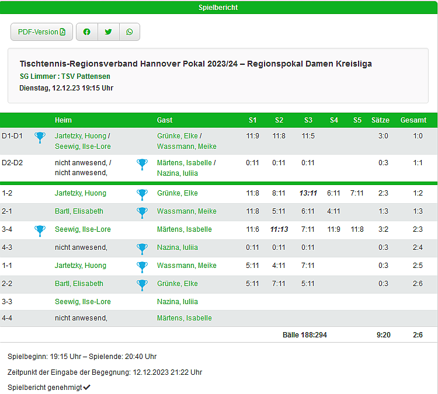438x394 pixels.
Task: Open the SG Limmer team link
Action: point(38,76)
